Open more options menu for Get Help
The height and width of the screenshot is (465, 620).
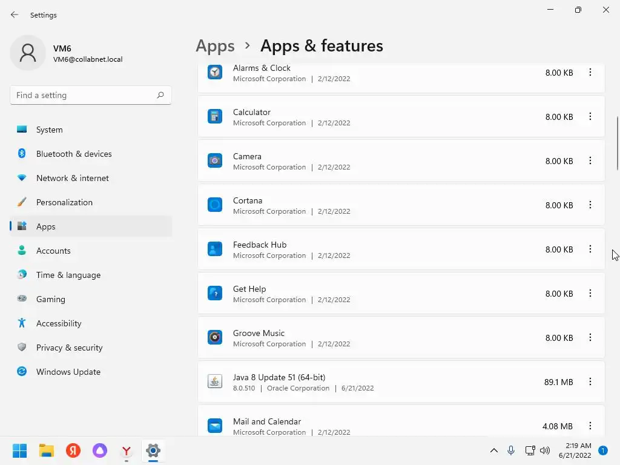590,294
